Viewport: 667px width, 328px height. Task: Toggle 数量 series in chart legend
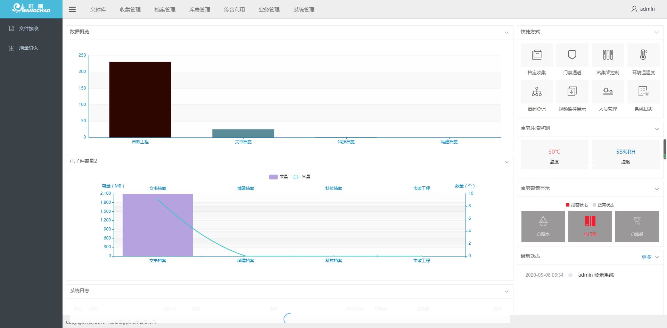coord(278,177)
